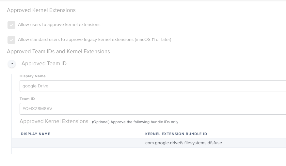Click the Team ID label above the field
The height and width of the screenshot is (166, 286).
[x=27, y=99]
